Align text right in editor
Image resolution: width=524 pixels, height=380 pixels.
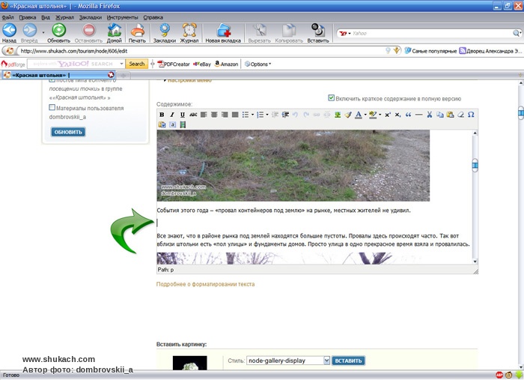(x=225, y=115)
